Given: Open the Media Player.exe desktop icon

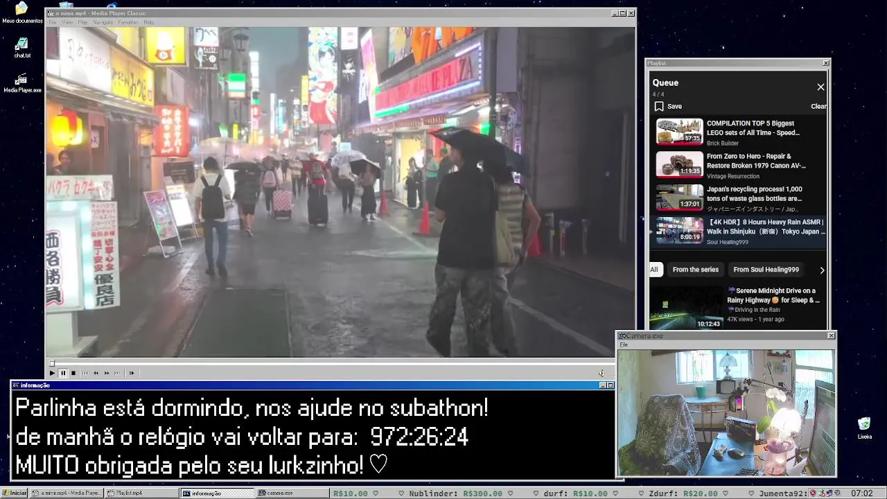Looking at the screenshot, I should coord(22,83).
